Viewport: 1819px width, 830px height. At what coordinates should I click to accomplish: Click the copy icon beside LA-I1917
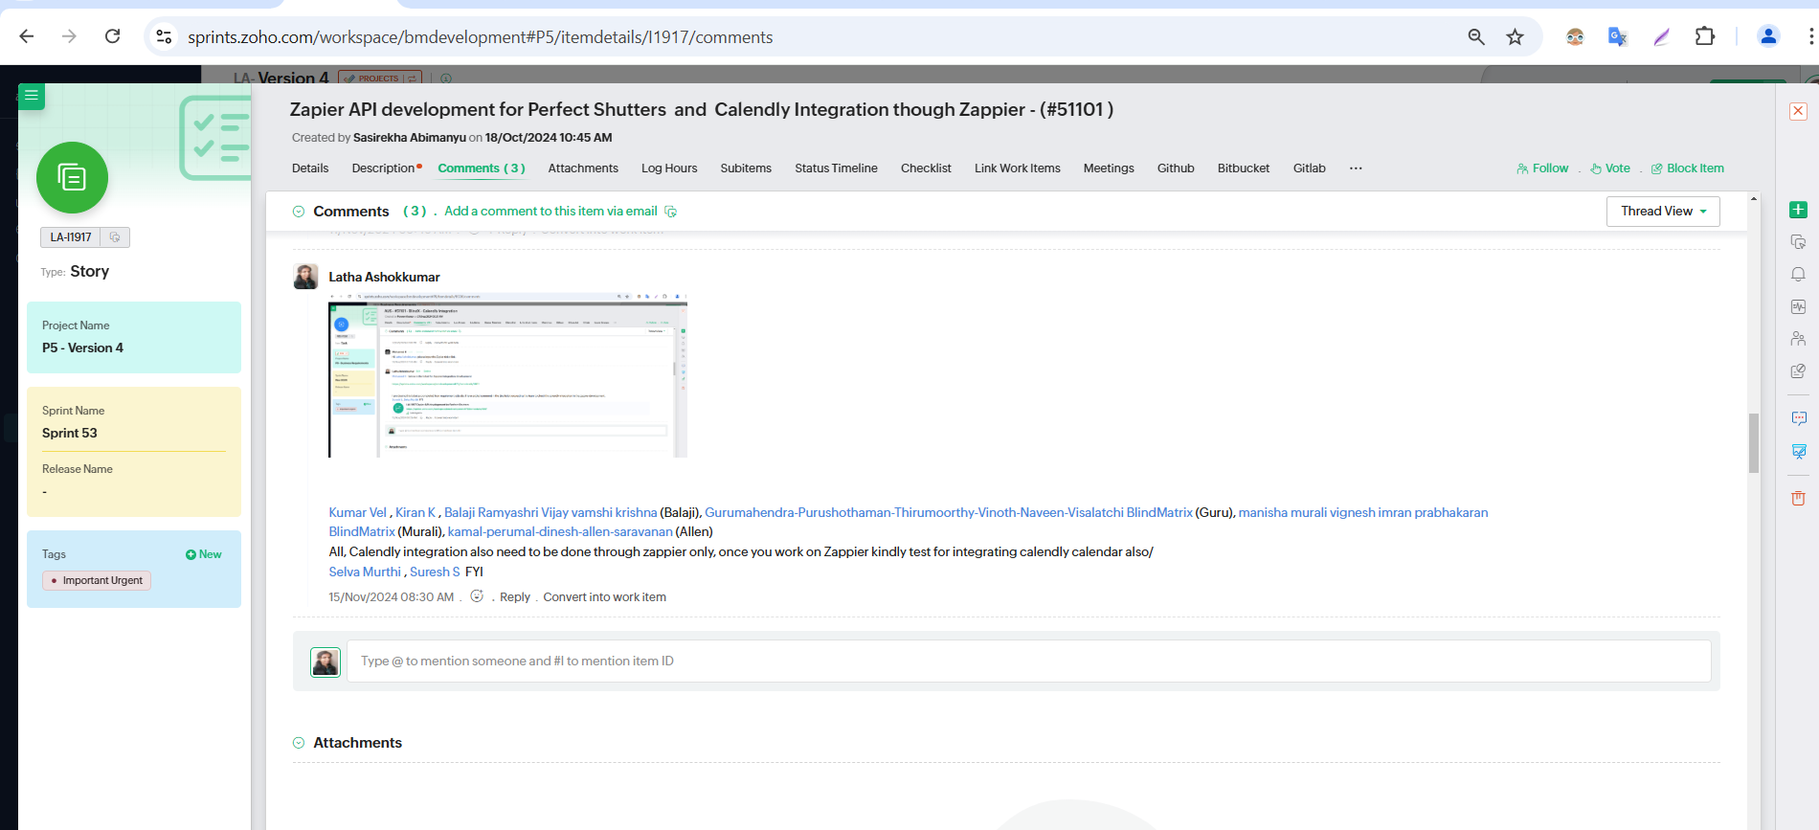[115, 237]
